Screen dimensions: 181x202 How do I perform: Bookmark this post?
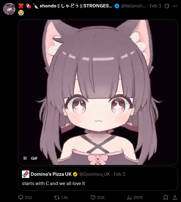pos(166,197)
